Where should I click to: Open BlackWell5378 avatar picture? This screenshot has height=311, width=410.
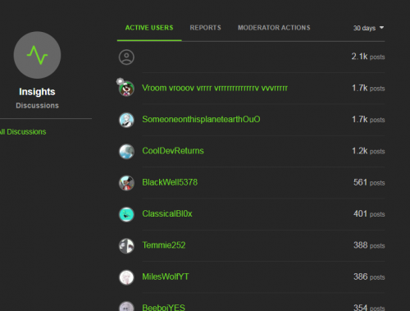tap(126, 183)
